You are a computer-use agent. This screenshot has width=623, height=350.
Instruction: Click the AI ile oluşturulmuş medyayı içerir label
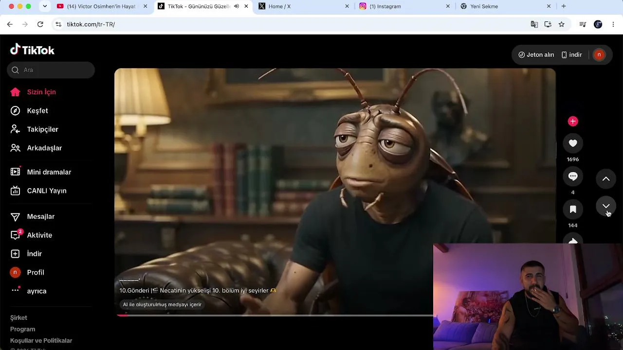pyautogui.click(x=162, y=305)
